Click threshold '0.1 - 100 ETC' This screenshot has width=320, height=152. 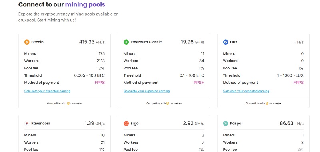click(x=192, y=75)
